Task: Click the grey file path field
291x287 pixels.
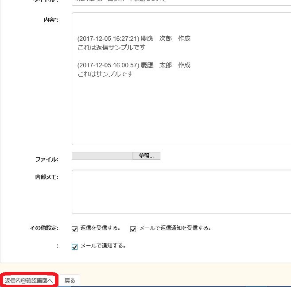Action: click(x=102, y=156)
